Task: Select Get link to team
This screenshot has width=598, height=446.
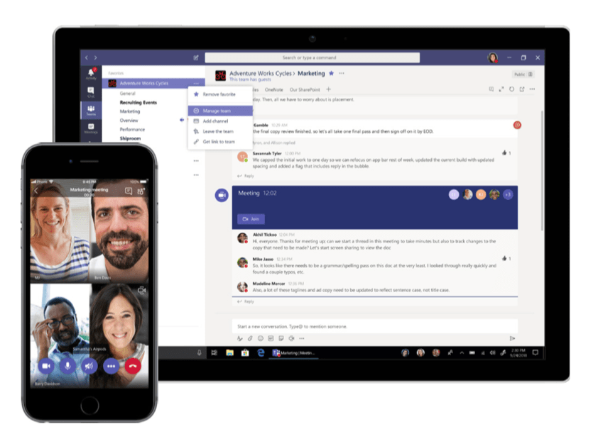Action: point(220,142)
